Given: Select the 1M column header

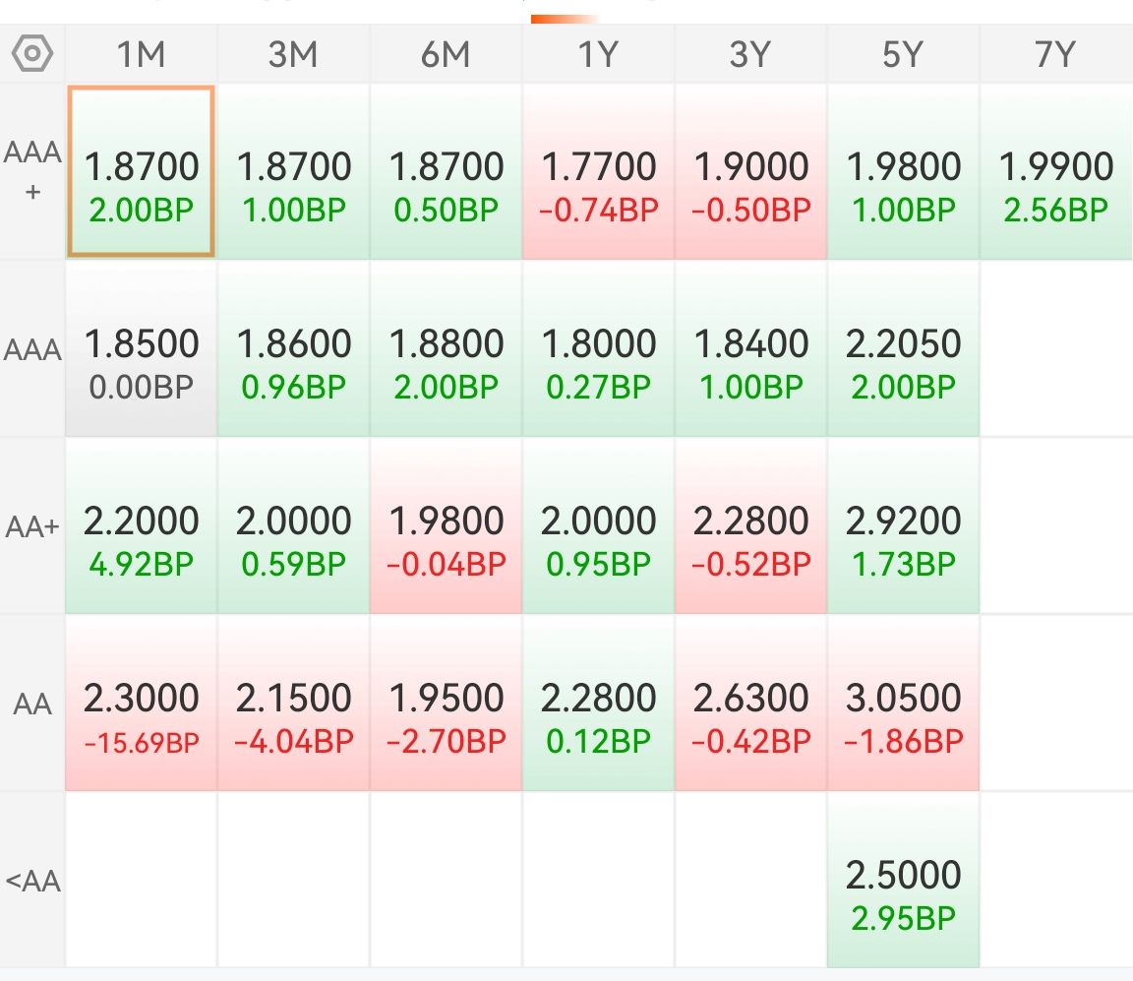Looking at the screenshot, I should (x=141, y=54).
